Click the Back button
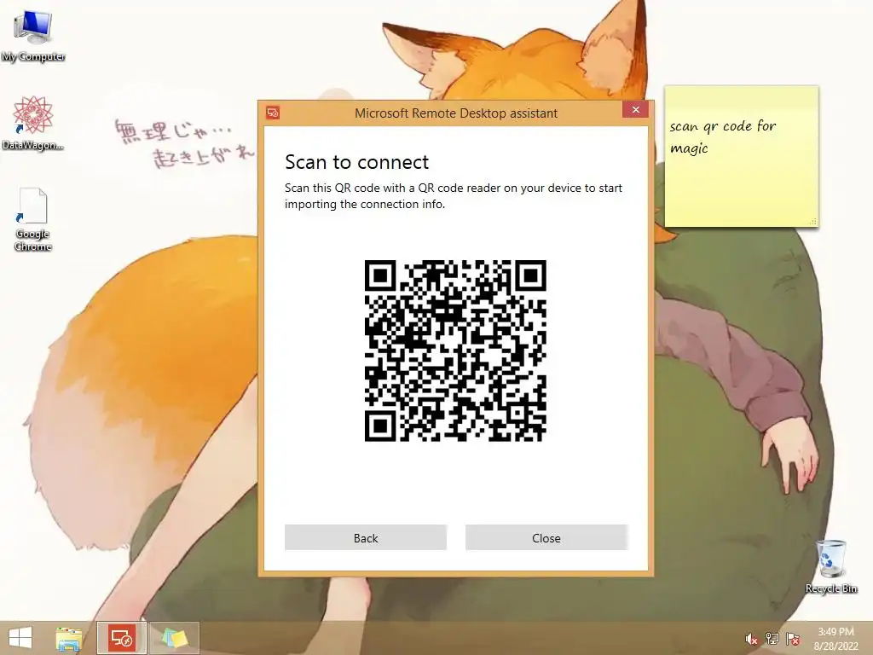The width and height of the screenshot is (873, 655). click(365, 537)
